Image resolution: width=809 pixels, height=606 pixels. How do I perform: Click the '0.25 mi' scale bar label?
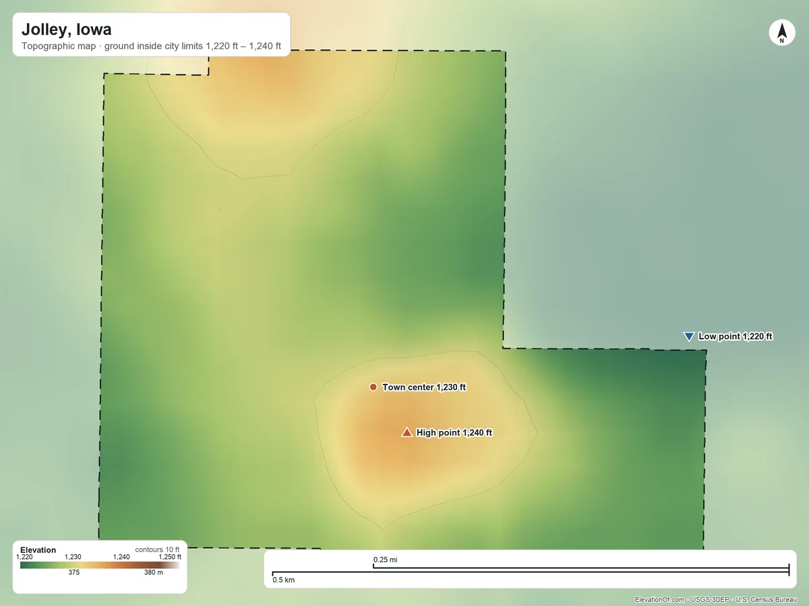pos(386,560)
